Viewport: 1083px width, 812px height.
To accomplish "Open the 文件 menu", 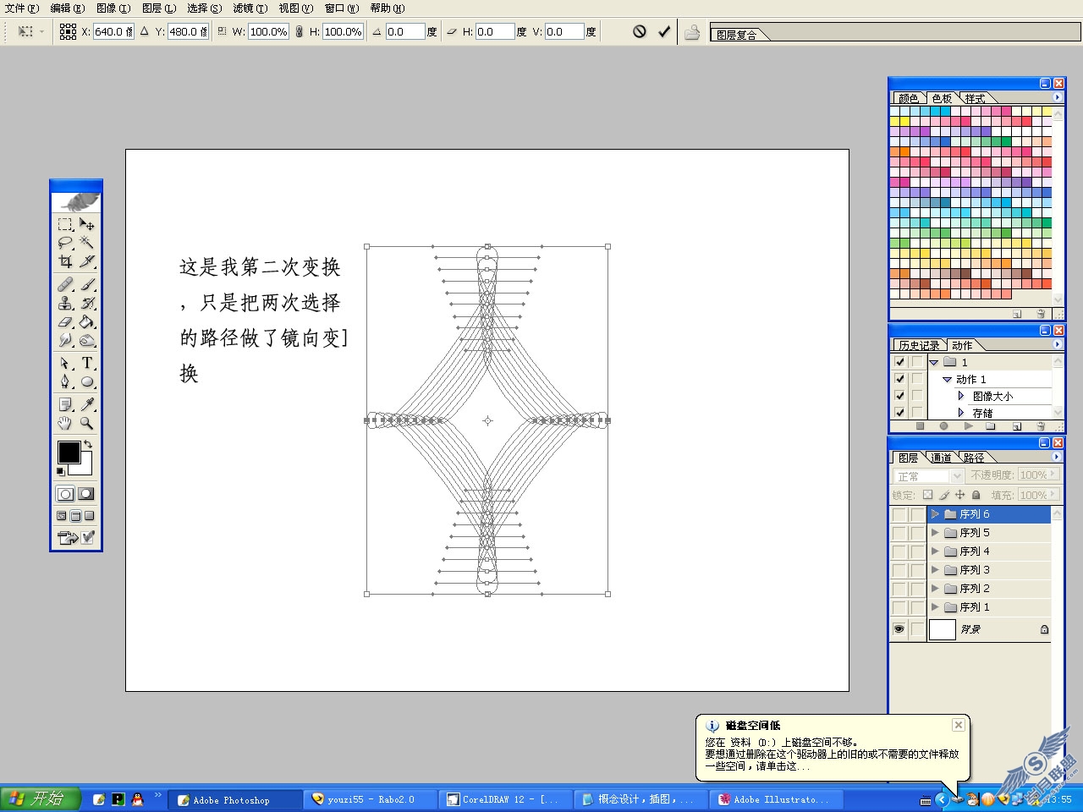I will pos(22,8).
